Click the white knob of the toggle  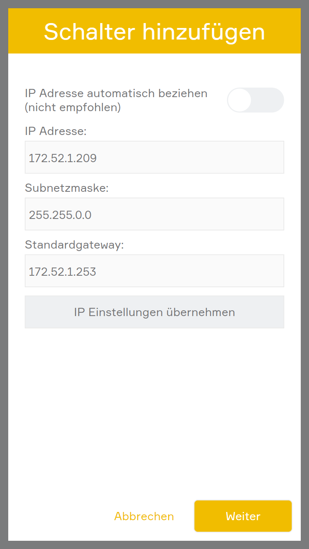(240, 100)
